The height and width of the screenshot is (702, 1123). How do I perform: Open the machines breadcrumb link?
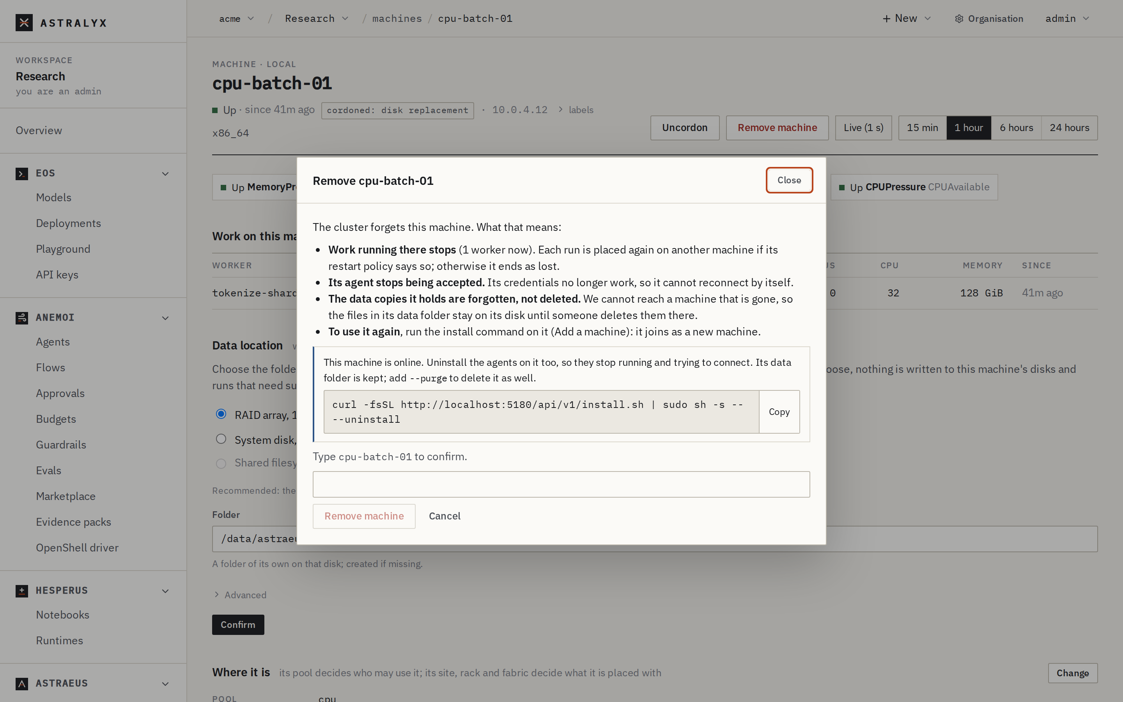[397, 19]
